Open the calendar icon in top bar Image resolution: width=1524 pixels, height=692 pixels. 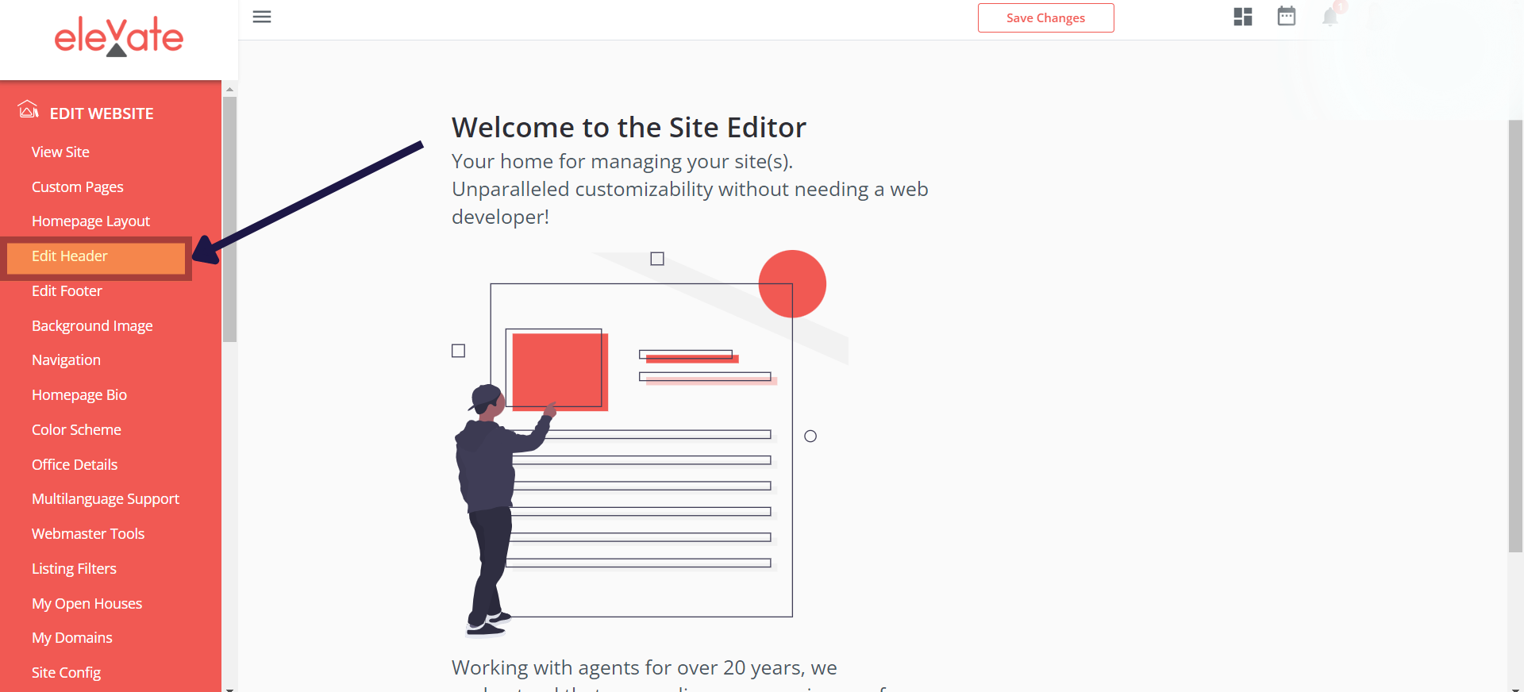[1287, 16]
